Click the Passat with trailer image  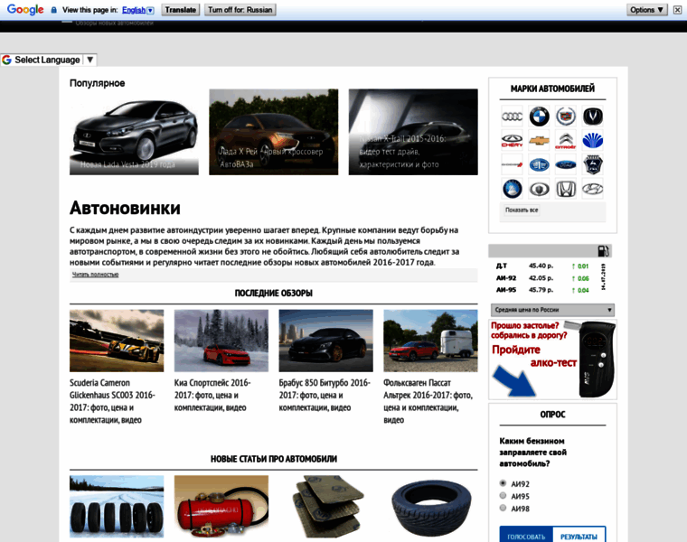[x=430, y=341]
